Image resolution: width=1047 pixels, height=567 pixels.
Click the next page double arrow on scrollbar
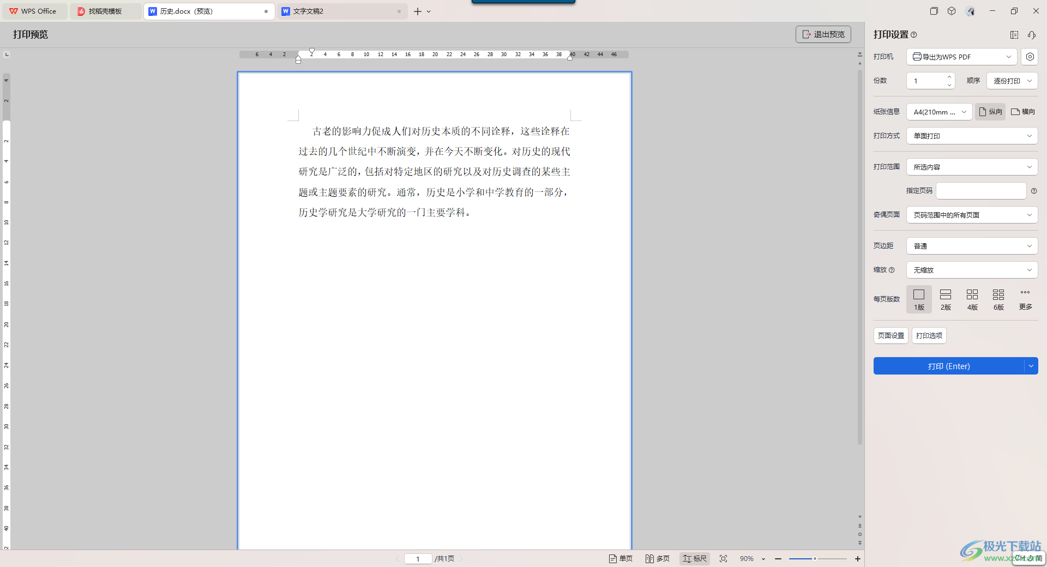[860, 543]
